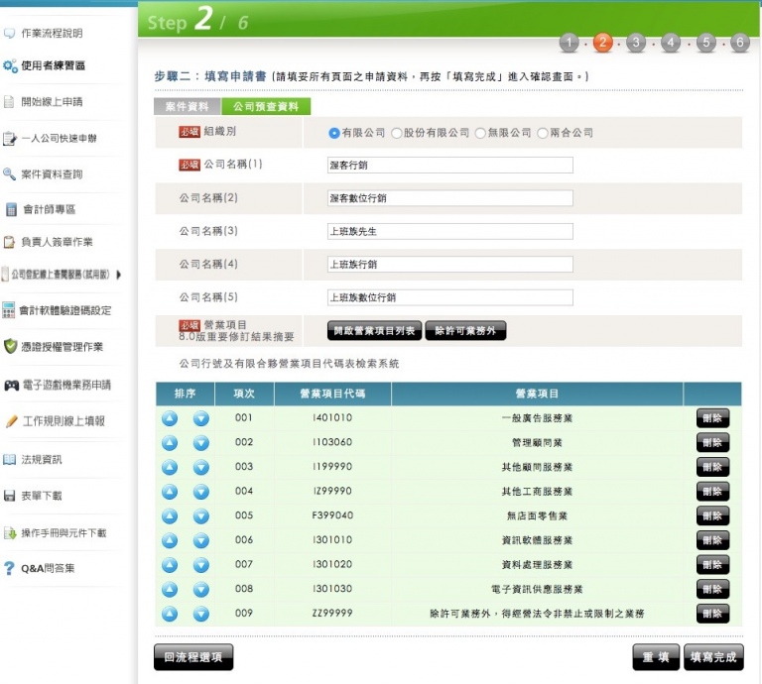This screenshot has height=684, width=762.
Task: Select the 有限公司 radio button
Action: 334,133
